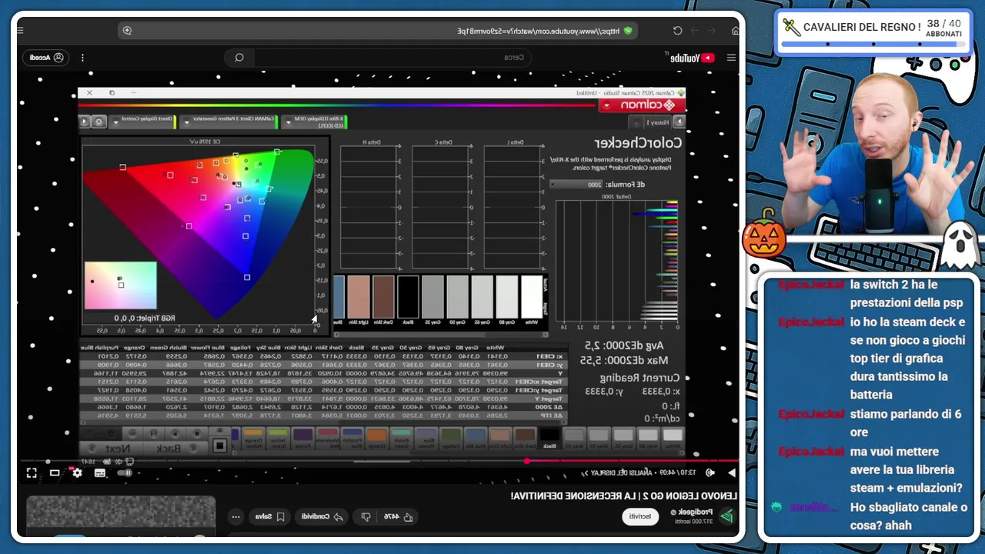Play the YouTube video

pos(730,472)
